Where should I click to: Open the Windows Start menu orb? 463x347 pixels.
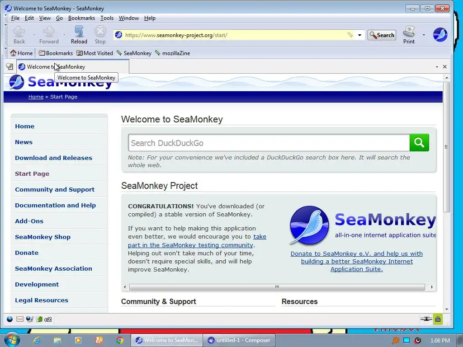click(12, 340)
